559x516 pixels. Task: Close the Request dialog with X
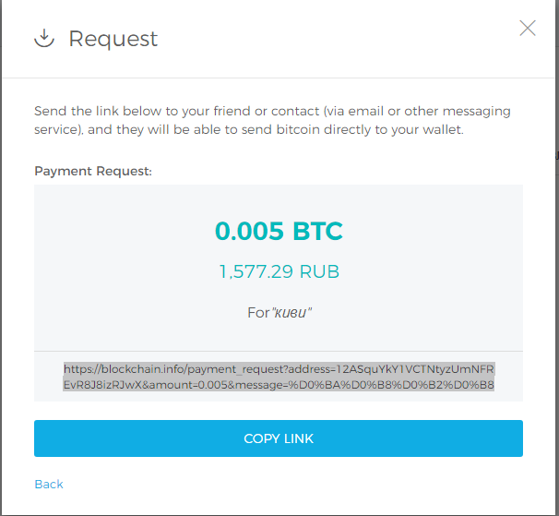528,28
